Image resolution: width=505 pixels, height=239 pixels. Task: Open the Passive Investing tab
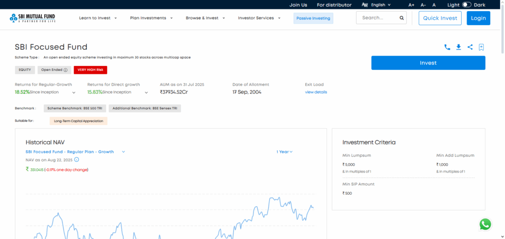[313, 18]
